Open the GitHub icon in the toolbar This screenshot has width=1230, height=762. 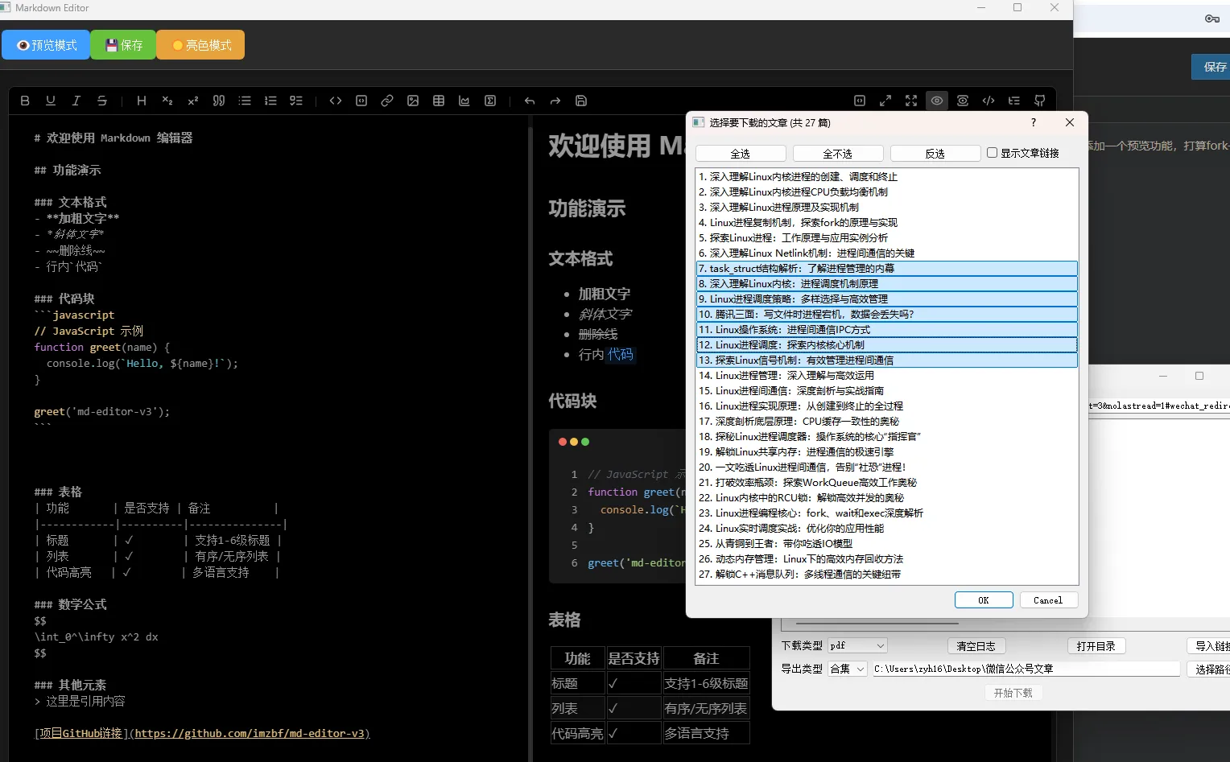pyautogui.click(x=1040, y=101)
